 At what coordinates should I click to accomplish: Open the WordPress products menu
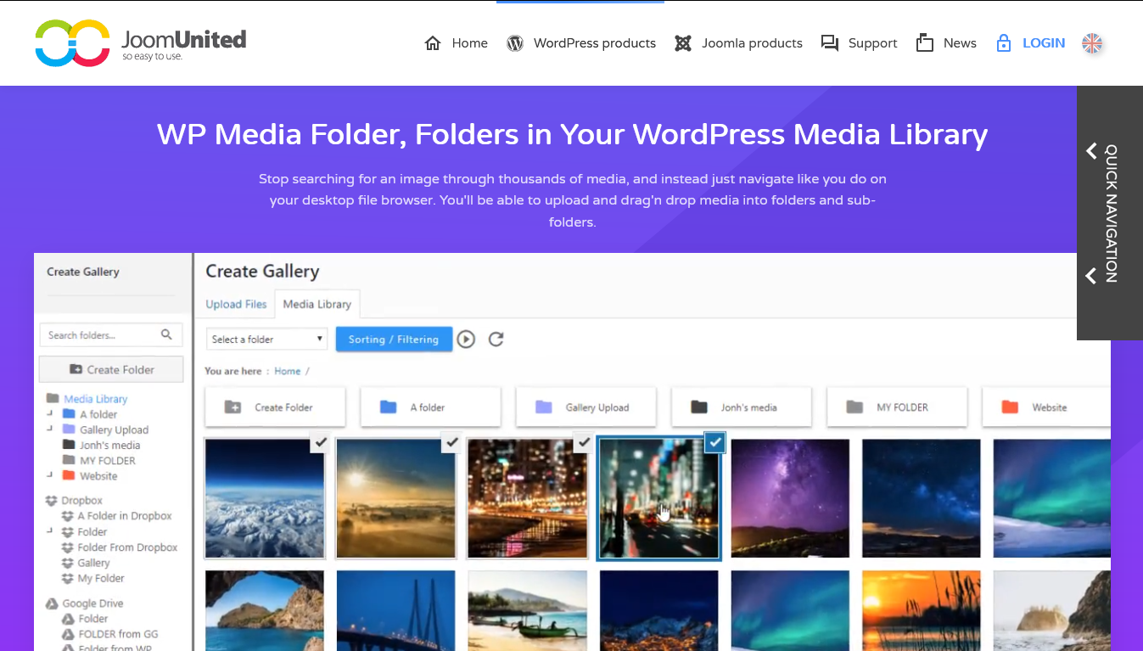595,43
